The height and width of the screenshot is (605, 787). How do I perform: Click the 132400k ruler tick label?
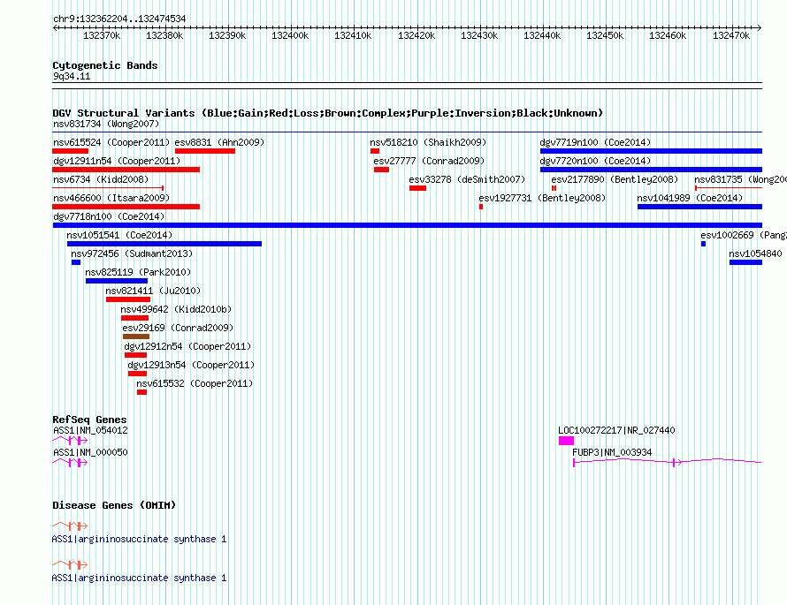290,35
